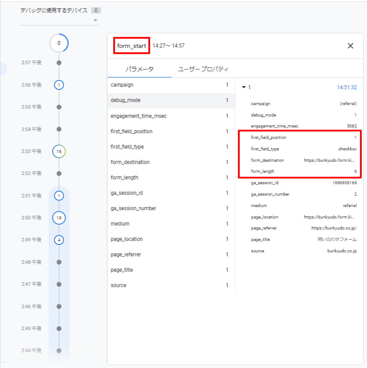Click the 5082 engagement time value

352,126
